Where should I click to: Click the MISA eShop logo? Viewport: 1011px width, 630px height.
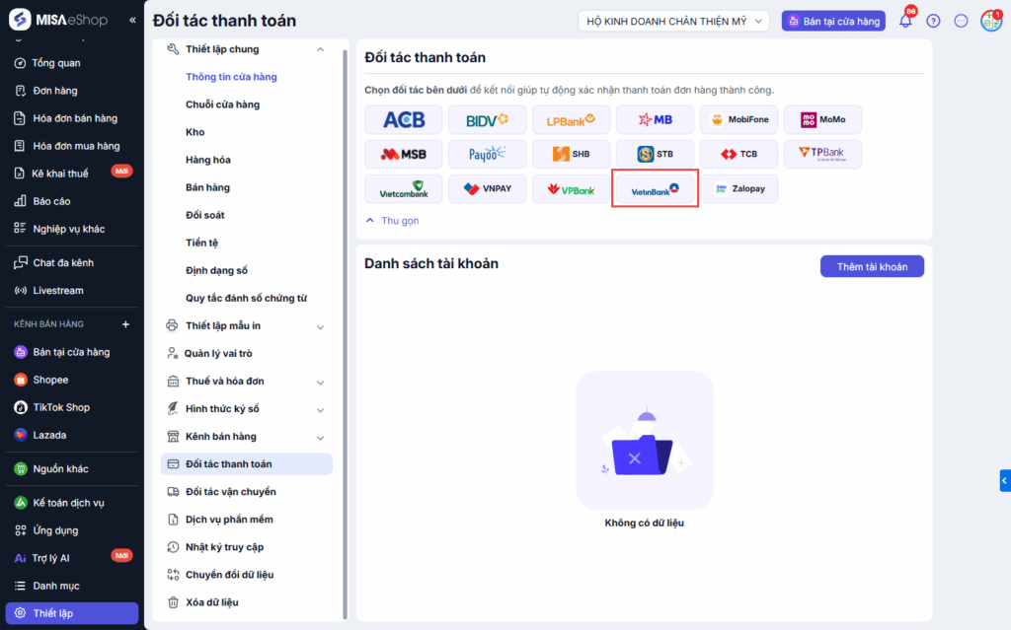click(58, 20)
